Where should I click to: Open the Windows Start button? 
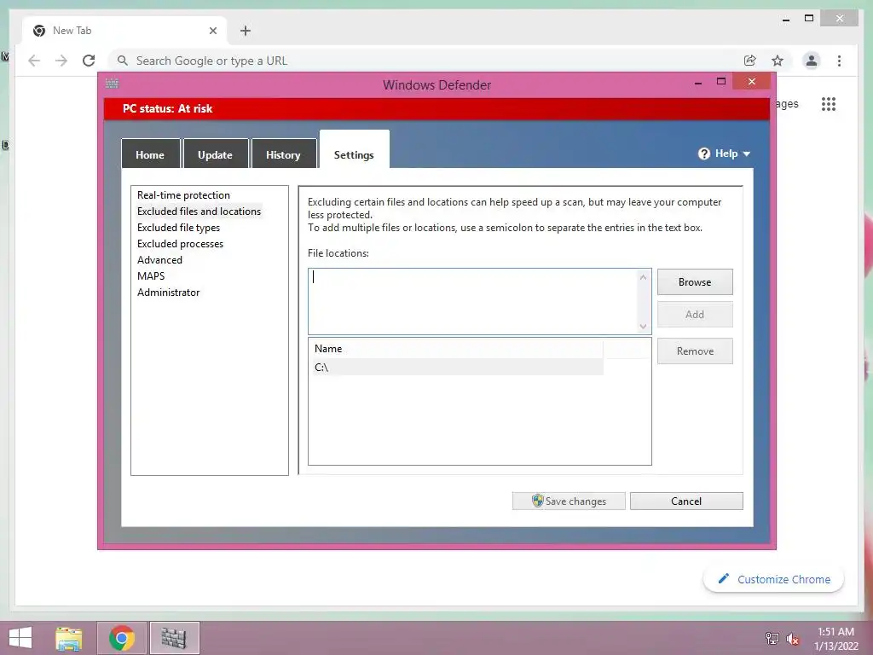pyautogui.click(x=20, y=638)
